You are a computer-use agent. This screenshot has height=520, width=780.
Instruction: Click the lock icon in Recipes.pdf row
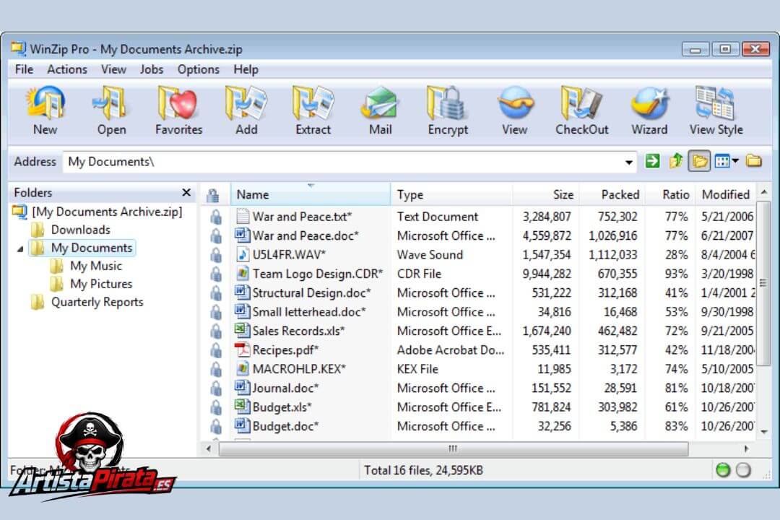tap(216, 350)
